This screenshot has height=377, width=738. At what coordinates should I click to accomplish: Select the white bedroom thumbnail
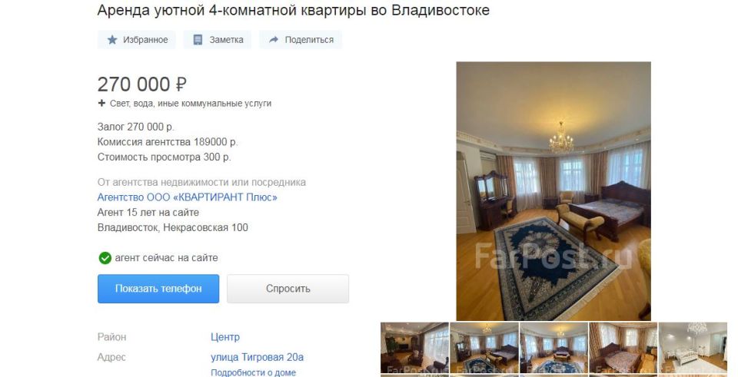[x=693, y=347]
